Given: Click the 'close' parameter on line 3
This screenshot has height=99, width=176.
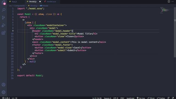Looking at the screenshot, I should (49, 14).
